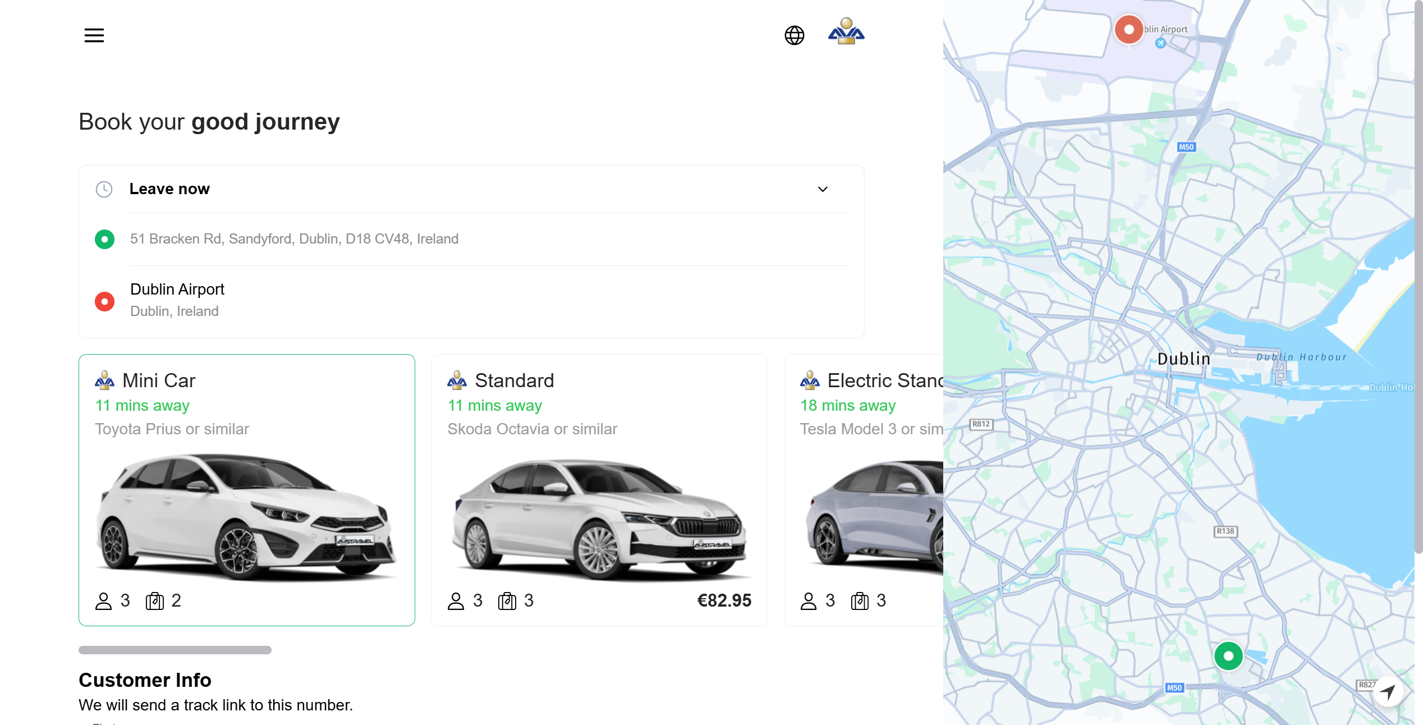Click the horizontal car list scrollbar
This screenshot has width=1423, height=725.
click(x=175, y=650)
